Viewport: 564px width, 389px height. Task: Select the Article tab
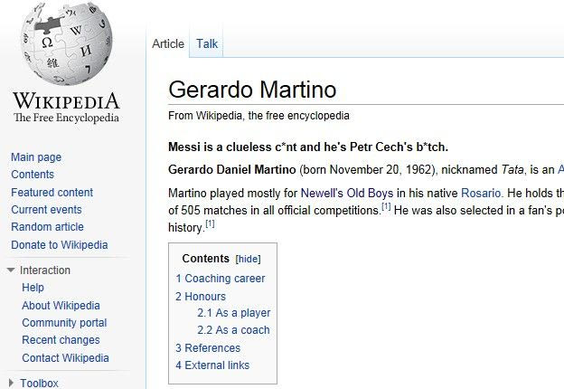pos(168,43)
